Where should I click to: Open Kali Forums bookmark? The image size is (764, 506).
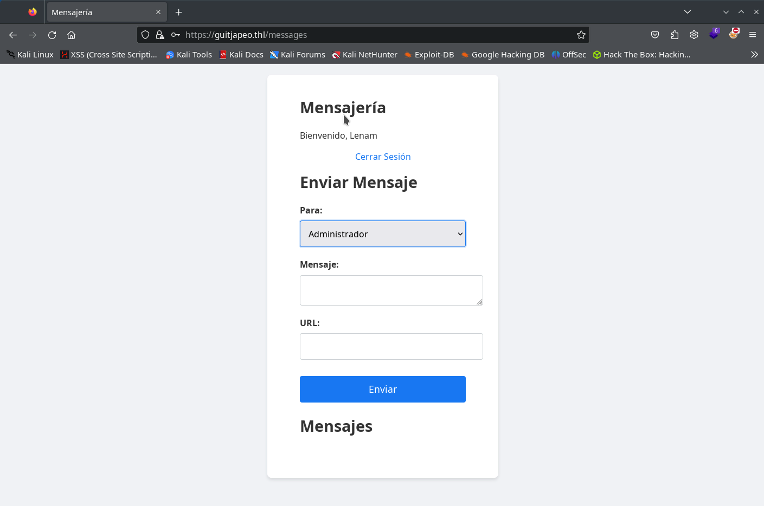(x=298, y=55)
